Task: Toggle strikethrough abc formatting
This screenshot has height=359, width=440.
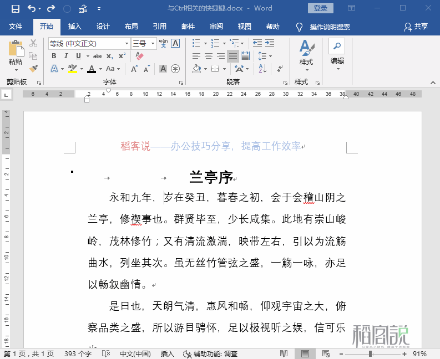Action: 98,56
